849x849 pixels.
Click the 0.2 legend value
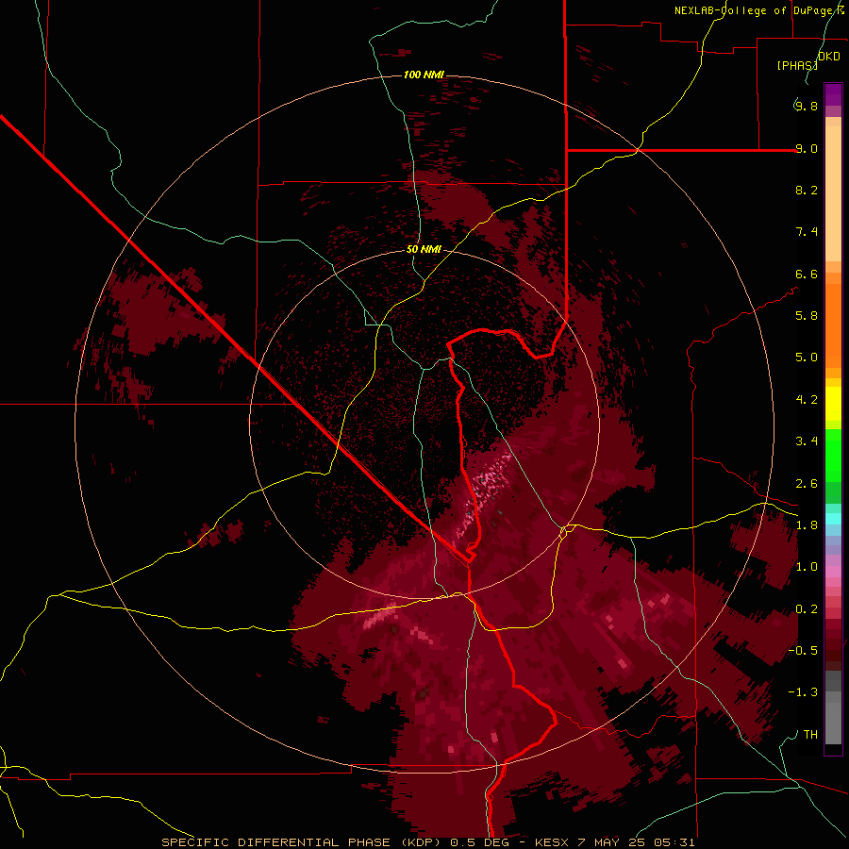[807, 609]
